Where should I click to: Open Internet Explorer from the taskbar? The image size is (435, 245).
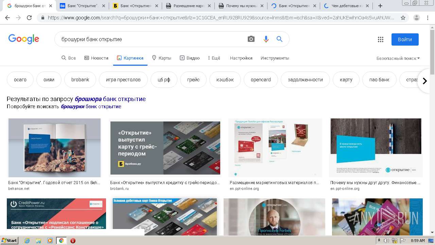(27, 241)
